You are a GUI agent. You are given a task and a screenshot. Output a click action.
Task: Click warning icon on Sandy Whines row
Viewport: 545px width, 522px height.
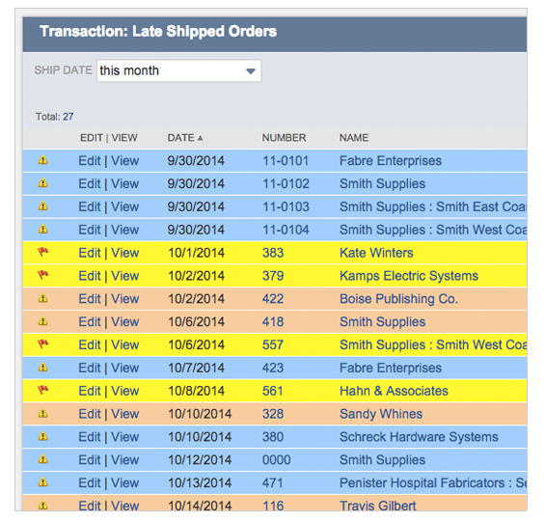pyautogui.click(x=42, y=414)
